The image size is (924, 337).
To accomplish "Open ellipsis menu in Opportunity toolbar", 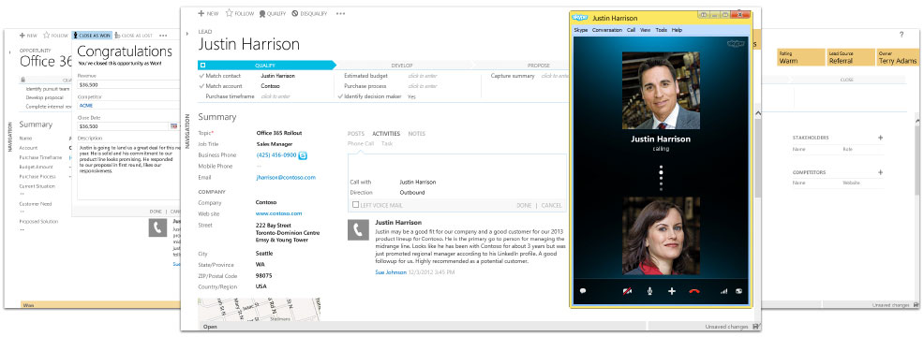I will point(163,36).
